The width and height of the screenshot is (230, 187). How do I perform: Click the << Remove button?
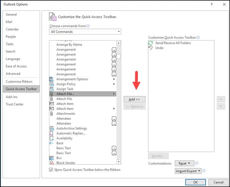[134, 107]
